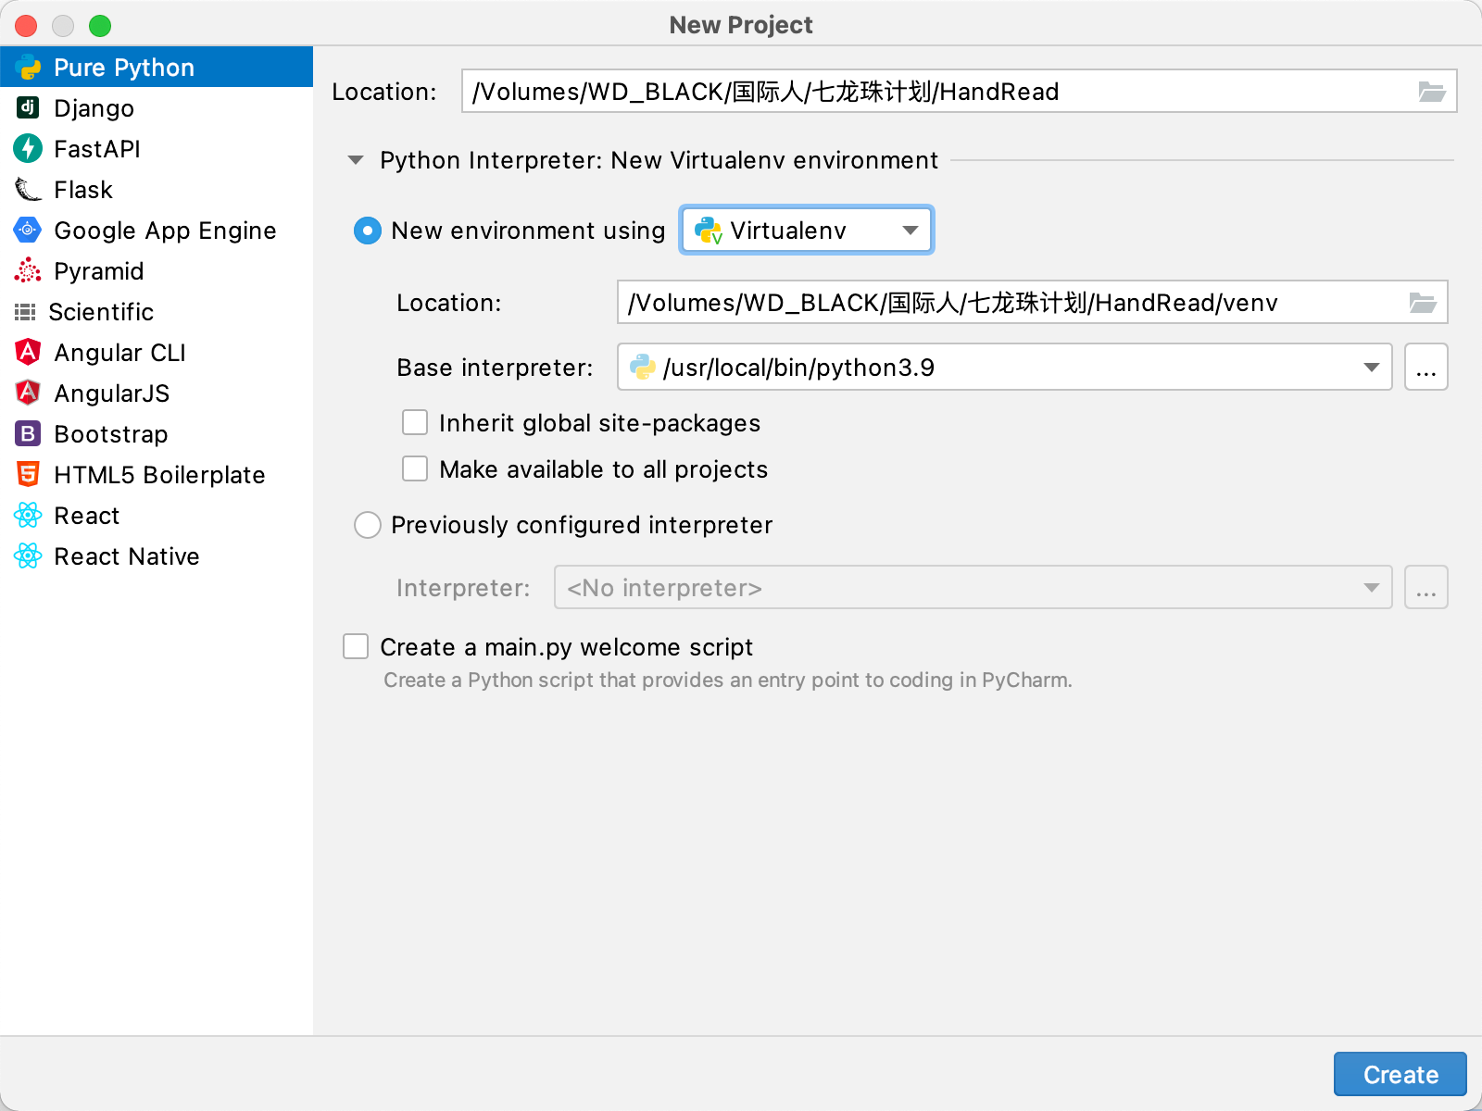Click the Bootstrap B icon
Image resolution: width=1482 pixels, height=1111 pixels.
click(28, 433)
